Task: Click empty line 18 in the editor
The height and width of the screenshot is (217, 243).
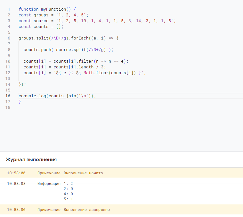Action: (130, 107)
